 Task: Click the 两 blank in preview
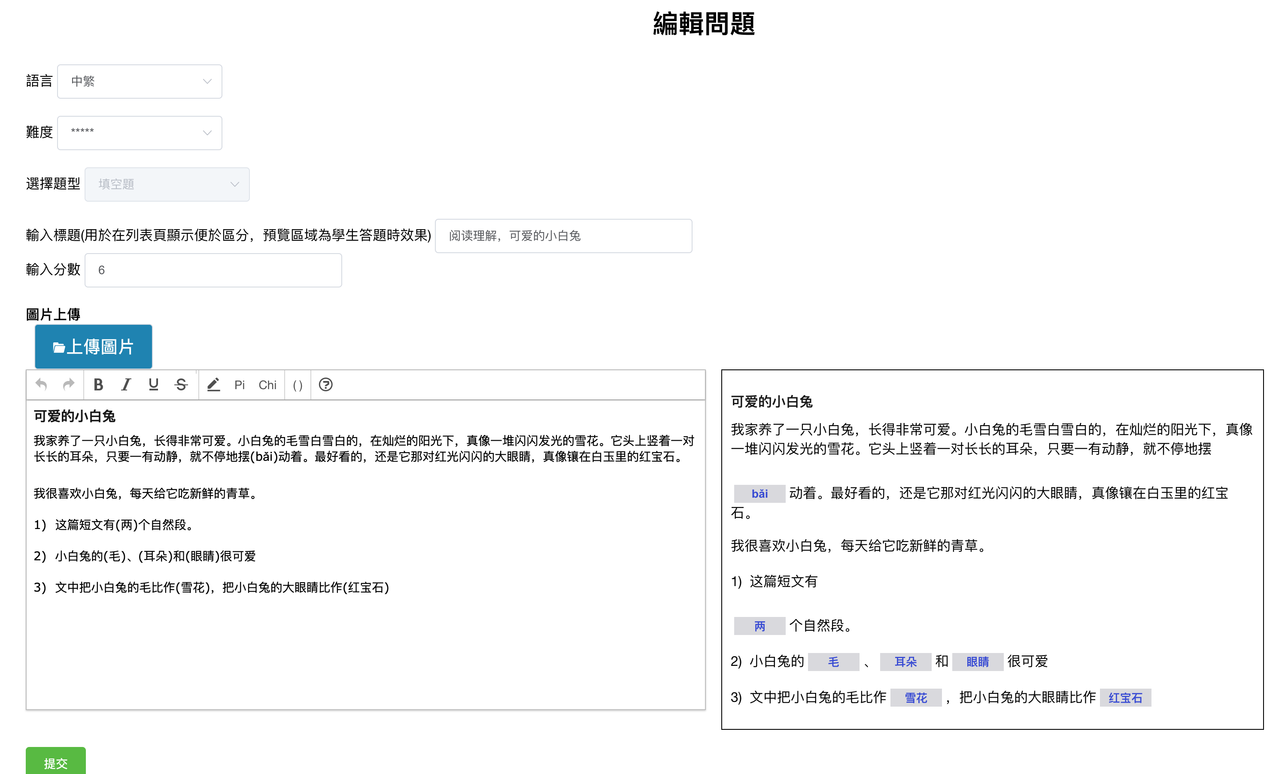[x=759, y=626]
